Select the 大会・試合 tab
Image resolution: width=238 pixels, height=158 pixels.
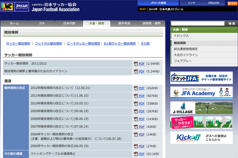[x=96, y=23]
